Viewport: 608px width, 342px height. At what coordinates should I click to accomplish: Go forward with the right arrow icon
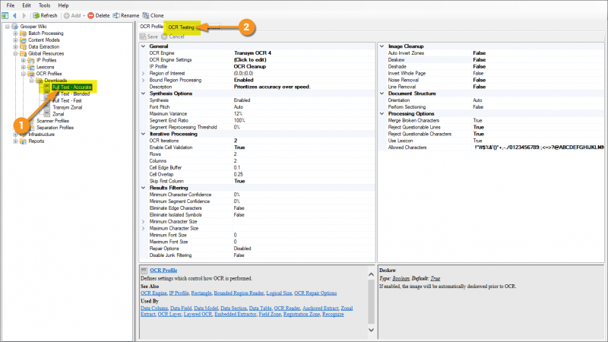point(24,15)
